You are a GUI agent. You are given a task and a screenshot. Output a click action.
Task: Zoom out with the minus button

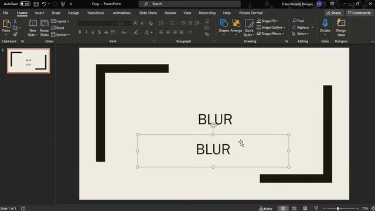(x=325, y=209)
